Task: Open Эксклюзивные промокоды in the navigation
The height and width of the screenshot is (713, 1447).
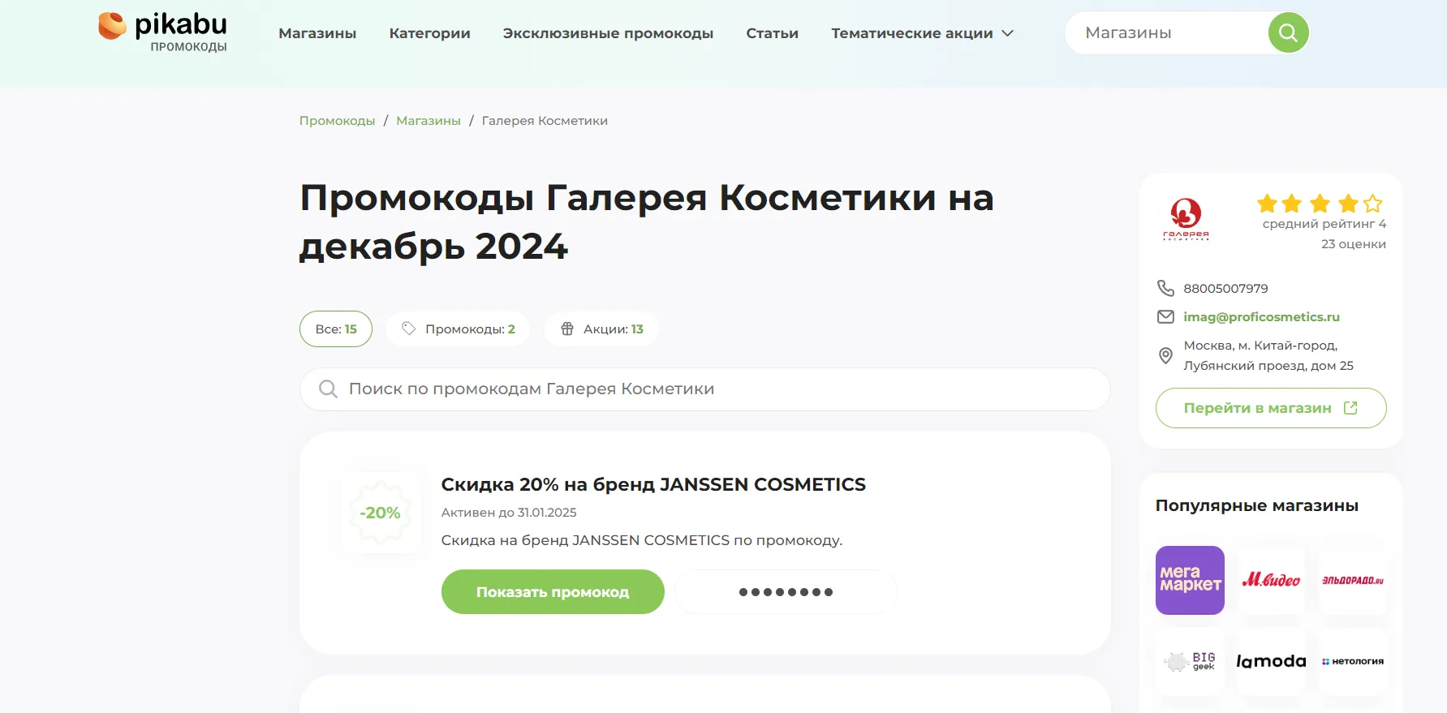Action: (x=608, y=33)
